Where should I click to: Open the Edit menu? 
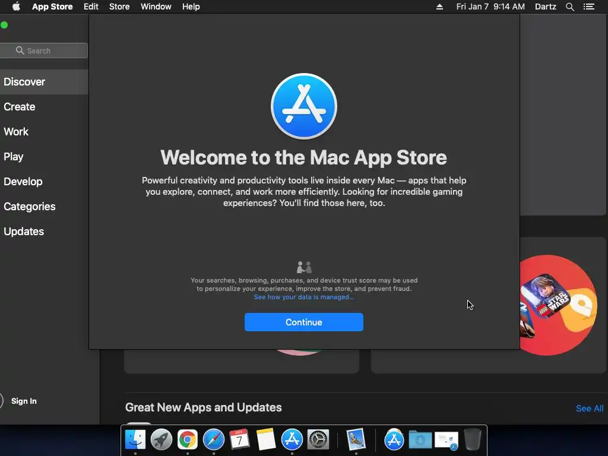click(x=91, y=7)
